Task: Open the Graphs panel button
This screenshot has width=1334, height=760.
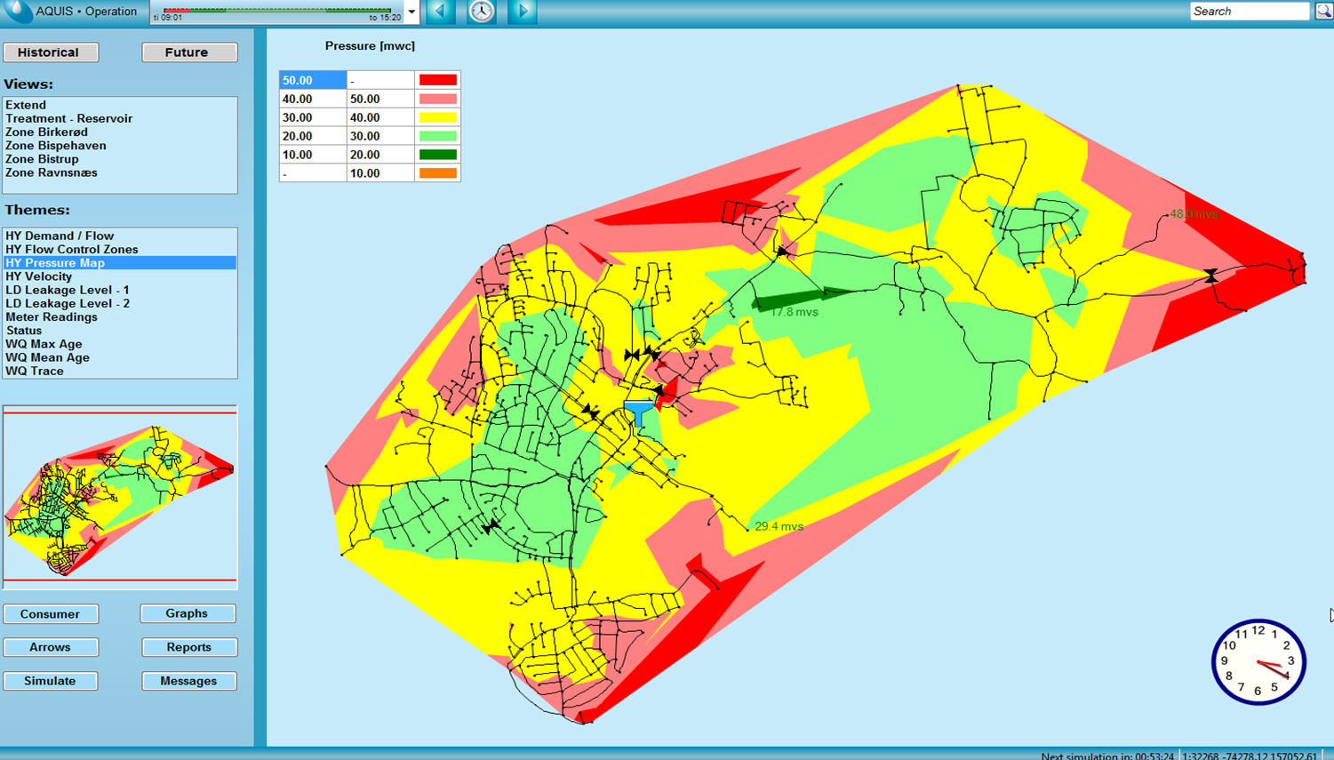Action: point(188,613)
